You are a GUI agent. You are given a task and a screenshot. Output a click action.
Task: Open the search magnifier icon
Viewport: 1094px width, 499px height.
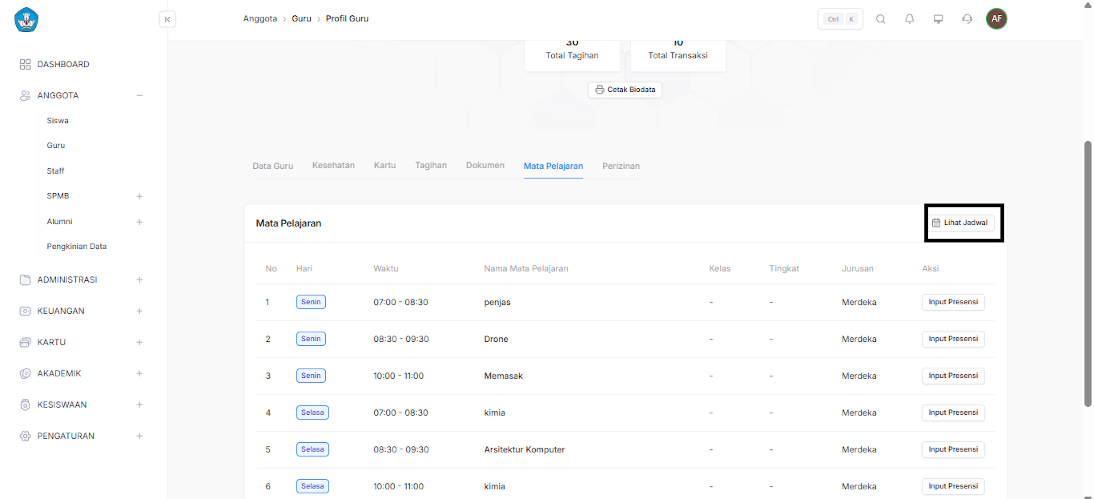point(881,19)
